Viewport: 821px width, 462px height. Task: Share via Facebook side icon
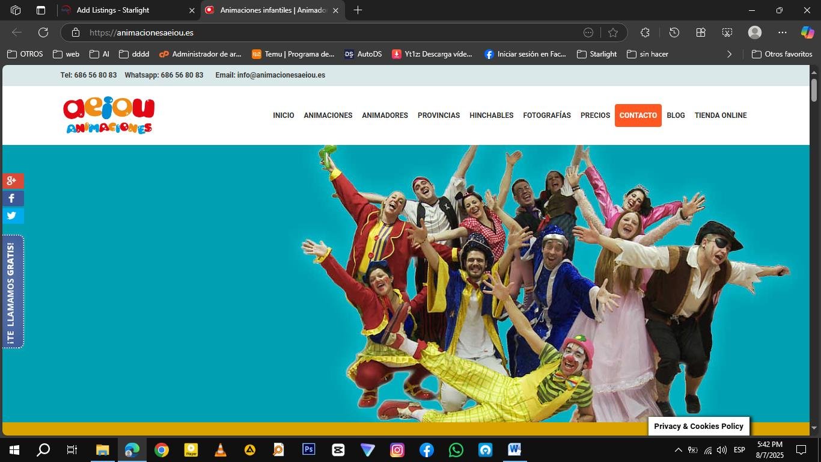coord(12,199)
